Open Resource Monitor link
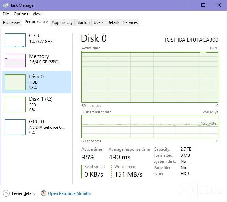 point(70,193)
